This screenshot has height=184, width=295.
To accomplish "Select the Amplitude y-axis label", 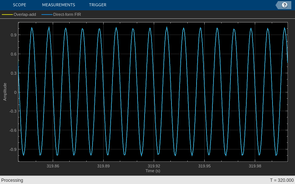I will 5,92.
